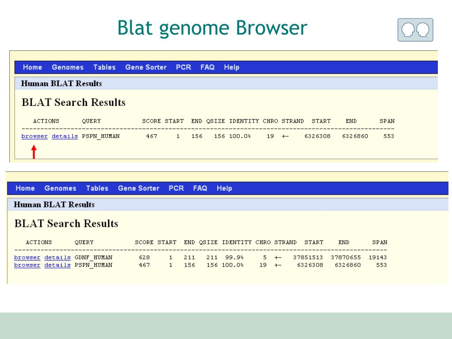Screen dimensions: 452x339
Task: Click the 99.9% identity value
Action: [234, 257]
